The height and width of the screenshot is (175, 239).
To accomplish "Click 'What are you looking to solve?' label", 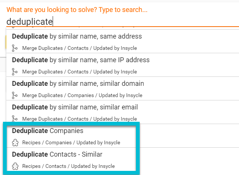I will click(x=52, y=10).
